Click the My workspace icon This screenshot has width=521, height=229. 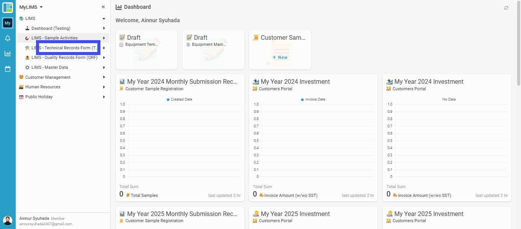[8, 23]
